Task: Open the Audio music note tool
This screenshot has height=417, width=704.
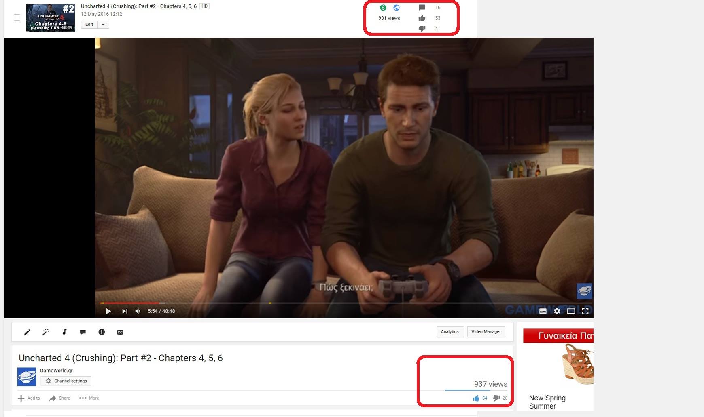Action: click(x=64, y=332)
